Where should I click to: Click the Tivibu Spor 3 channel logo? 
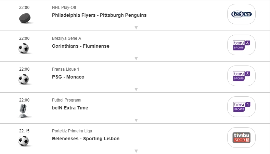[x=241, y=138]
